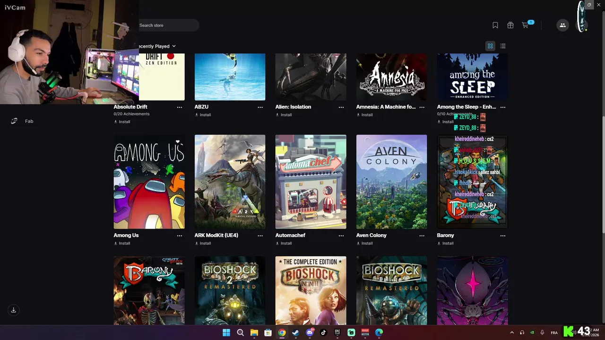Open Epic Games Launcher taskbar icon
This screenshot has height=340, width=605.
337,332
